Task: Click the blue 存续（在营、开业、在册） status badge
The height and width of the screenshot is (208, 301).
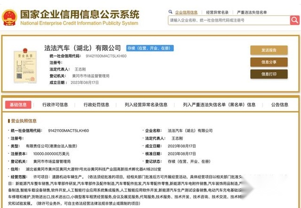Action: click(x=150, y=48)
